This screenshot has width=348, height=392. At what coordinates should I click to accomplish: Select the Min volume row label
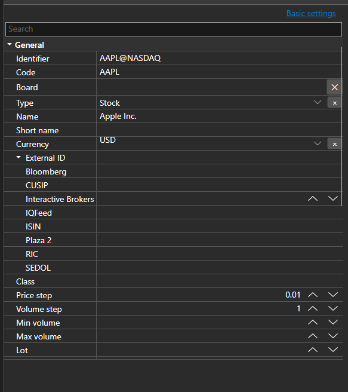click(38, 323)
